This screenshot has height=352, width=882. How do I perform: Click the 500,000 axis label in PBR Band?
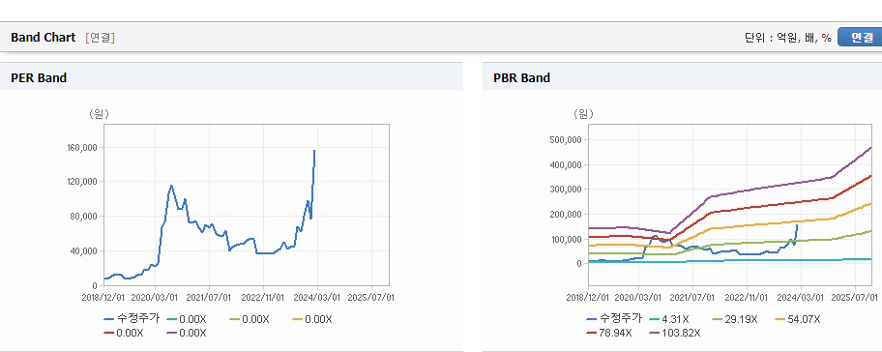pyautogui.click(x=566, y=140)
